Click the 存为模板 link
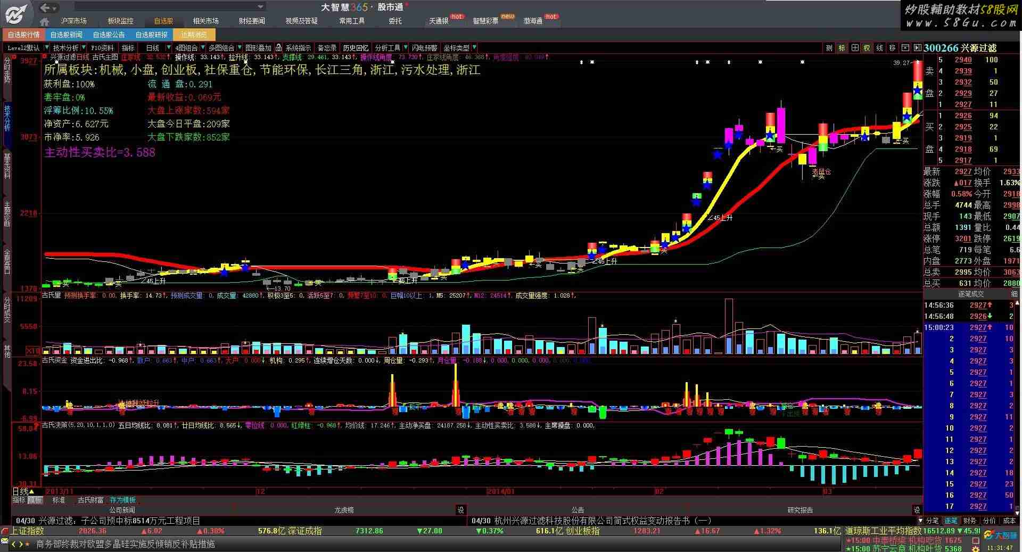The image size is (1022, 552). [123, 500]
